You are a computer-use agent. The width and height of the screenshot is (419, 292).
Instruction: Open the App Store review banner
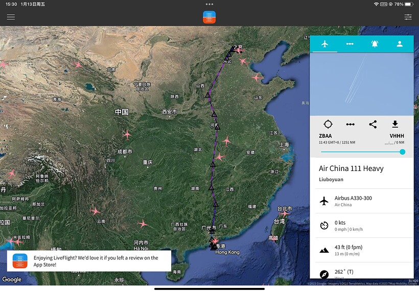pyautogui.click(x=89, y=261)
